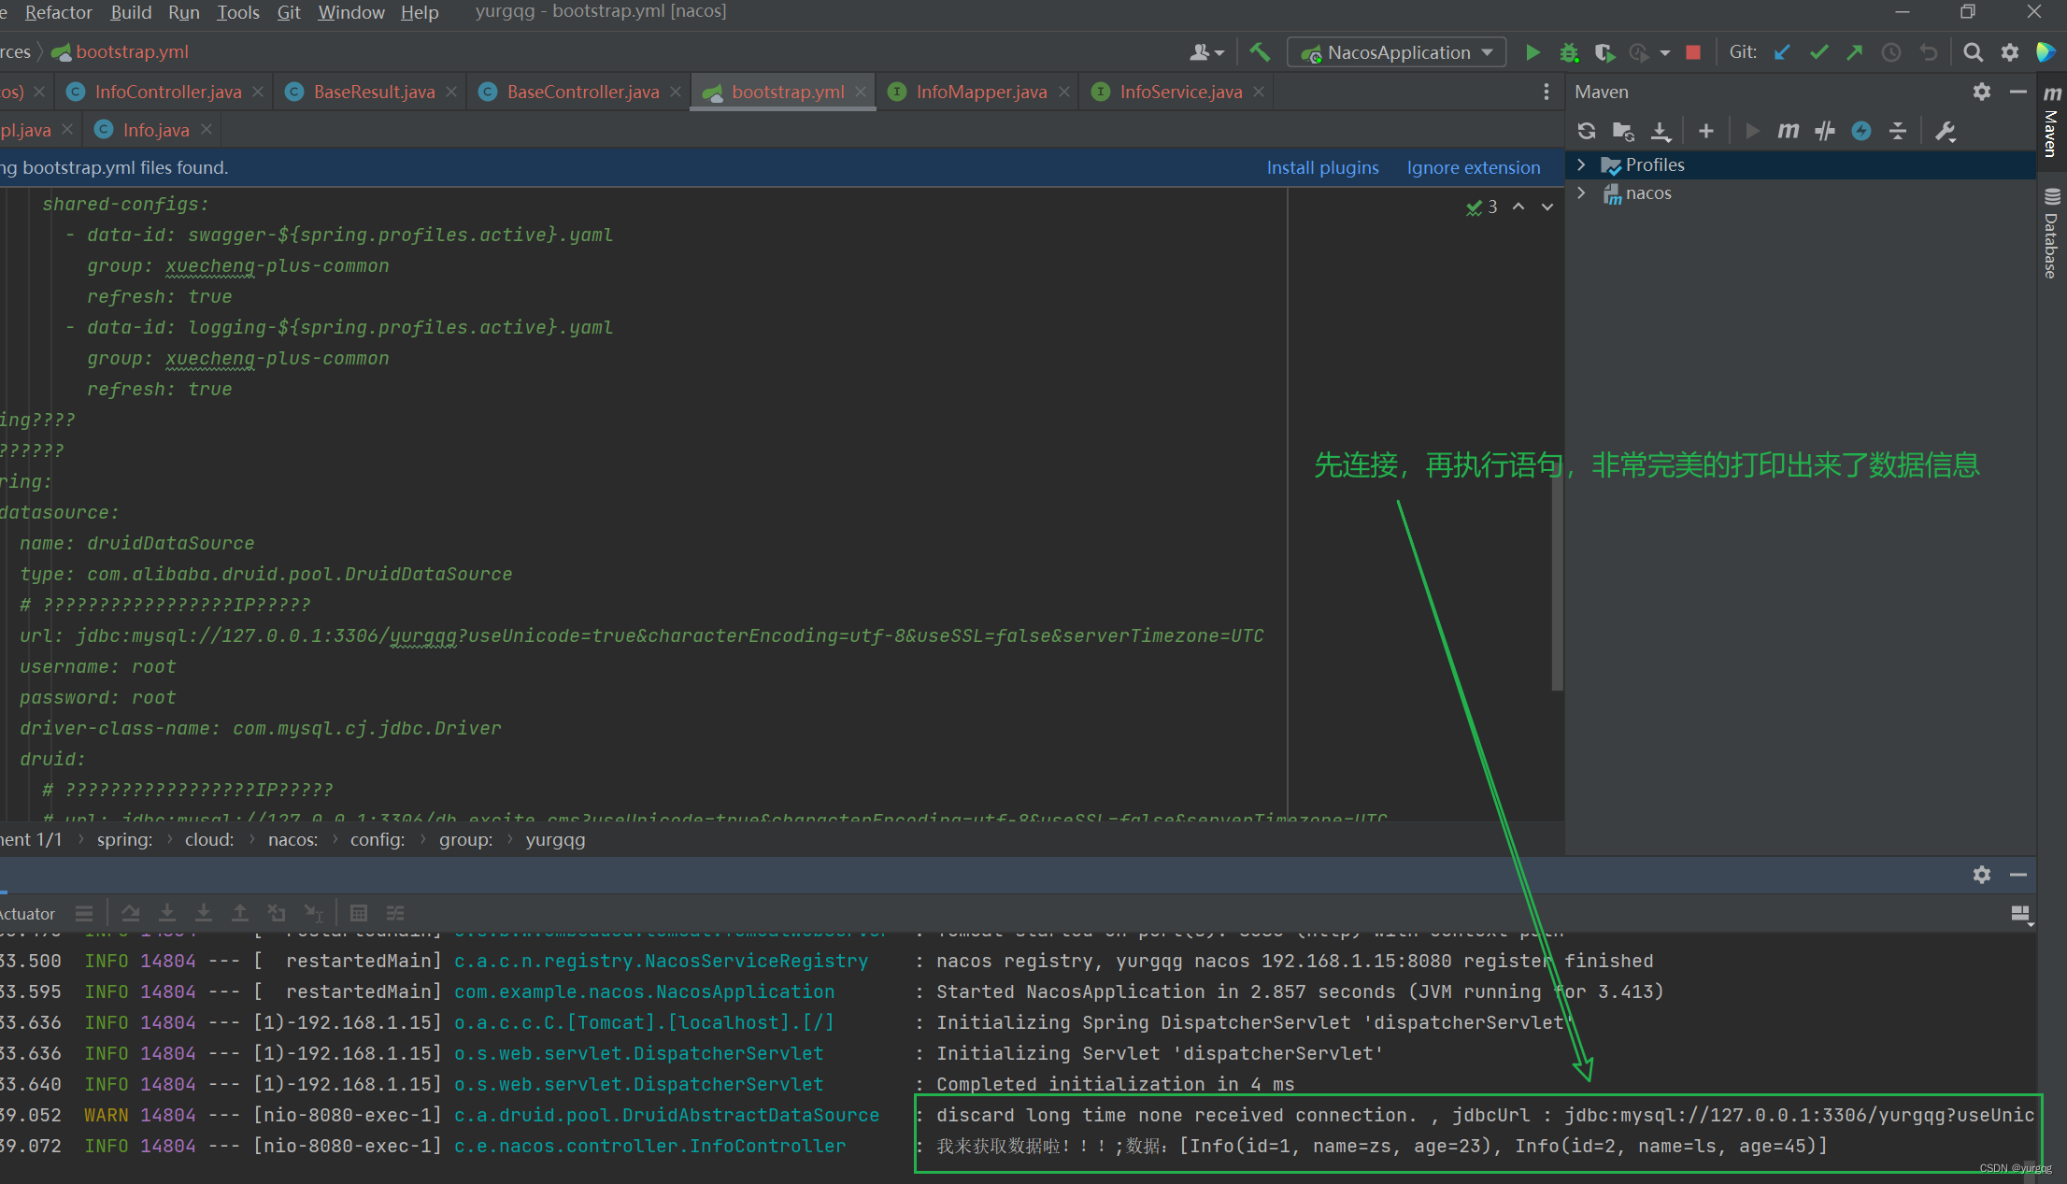Click the NacosApplication dropdown selector

tap(1395, 52)
